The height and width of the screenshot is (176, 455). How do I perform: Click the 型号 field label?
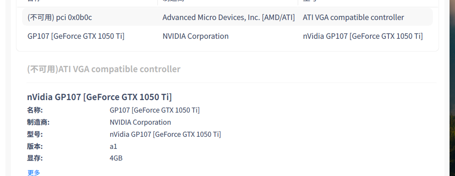[x=35, y=134]
